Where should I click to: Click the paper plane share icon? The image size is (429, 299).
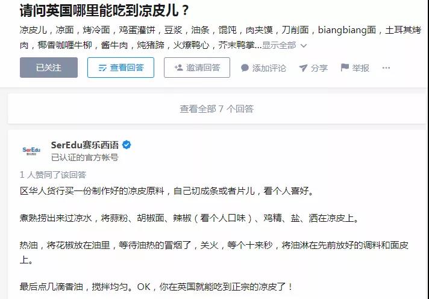tap(303, 68)
